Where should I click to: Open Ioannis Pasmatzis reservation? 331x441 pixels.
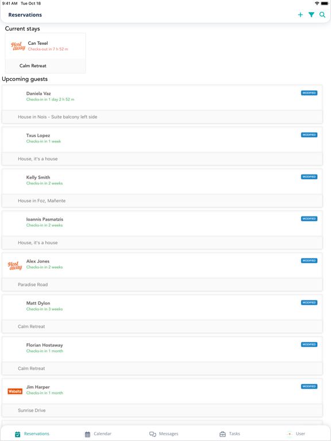coord(162,230)
